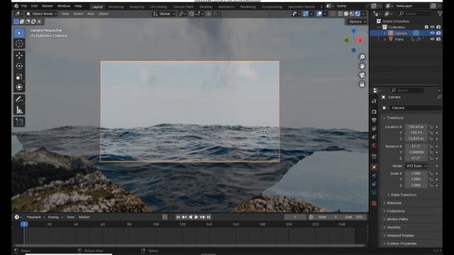Open the timeline Keying popover

coord(55,217)
